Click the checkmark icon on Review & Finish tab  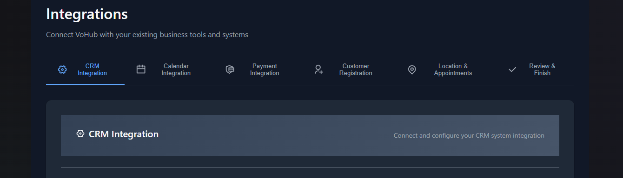pos(512,70)
